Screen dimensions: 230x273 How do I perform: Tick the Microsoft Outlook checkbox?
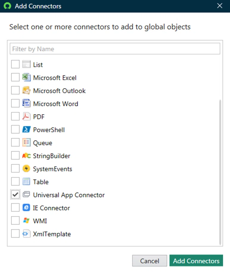click(x=15, y=91)
